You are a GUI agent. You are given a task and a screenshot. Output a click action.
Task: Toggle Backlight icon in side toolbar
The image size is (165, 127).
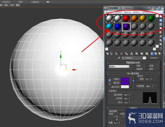[x=161, y=20]
